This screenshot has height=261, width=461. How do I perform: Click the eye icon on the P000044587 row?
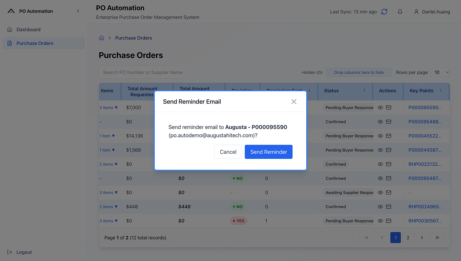coord(380,150)
